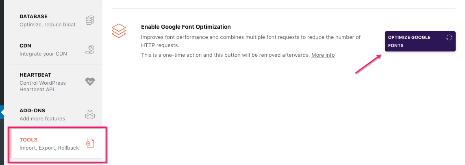The height and width of the screenshot is (165, 465).
Task: Click the "Control WordPress Heartbeat API" description
Action: point(43,86)
